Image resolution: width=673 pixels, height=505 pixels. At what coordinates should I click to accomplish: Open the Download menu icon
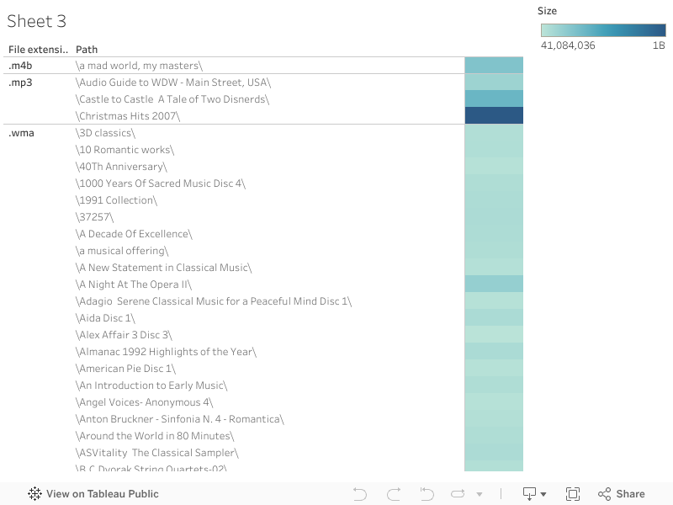530,494
